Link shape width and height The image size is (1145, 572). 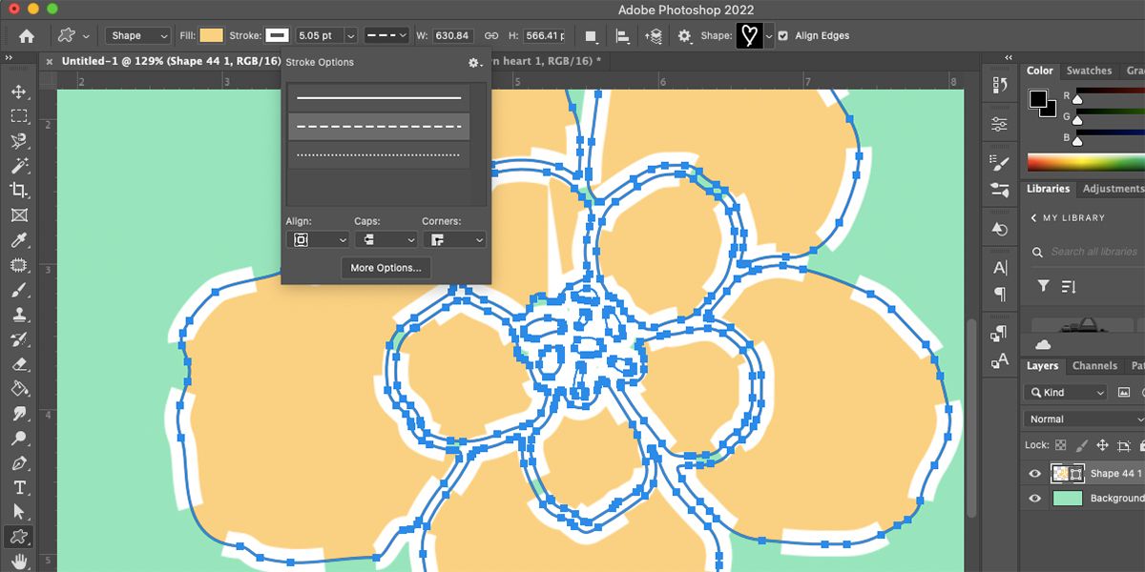(491, 36)
